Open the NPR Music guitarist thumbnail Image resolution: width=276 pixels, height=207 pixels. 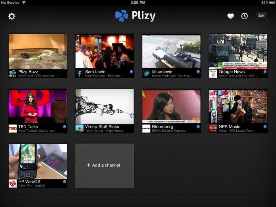pos(238,107)
